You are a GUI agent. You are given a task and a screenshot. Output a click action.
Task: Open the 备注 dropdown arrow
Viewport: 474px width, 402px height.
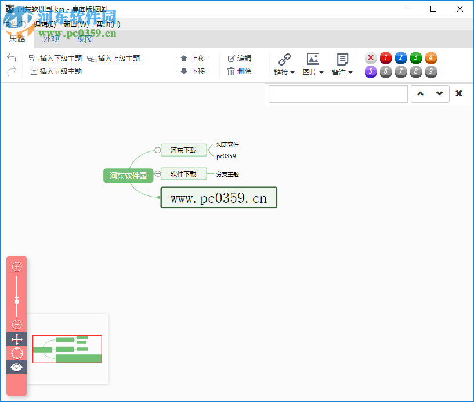click(x=350, y=73)
